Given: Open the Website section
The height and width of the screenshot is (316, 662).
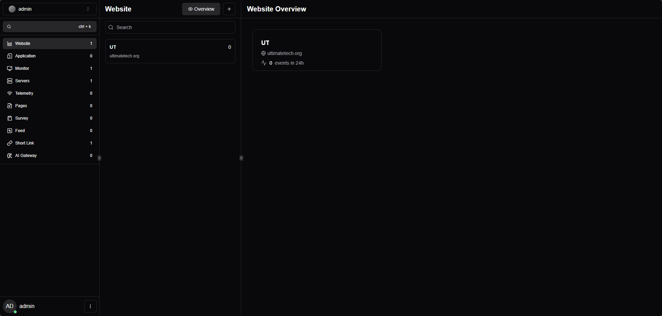Looking at the screenshot, I should (50, 44).
